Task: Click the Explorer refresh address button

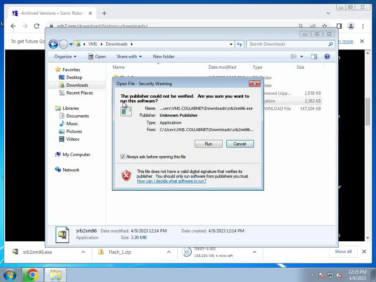Action: pos(239,44)
